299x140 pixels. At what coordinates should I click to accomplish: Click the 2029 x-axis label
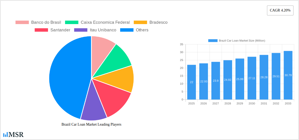(x=240, y=103)
